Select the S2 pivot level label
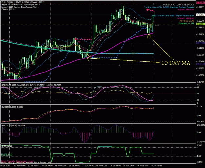205x168 pixels. pyautogui.click(x=120, y=66)
